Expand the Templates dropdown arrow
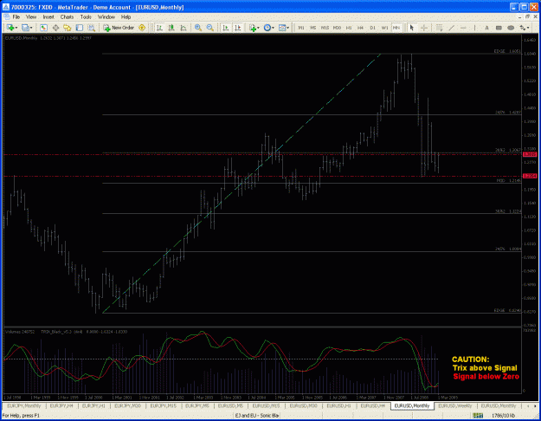The height and width of the screenshot is (421, 541). (x=287, y=28)
